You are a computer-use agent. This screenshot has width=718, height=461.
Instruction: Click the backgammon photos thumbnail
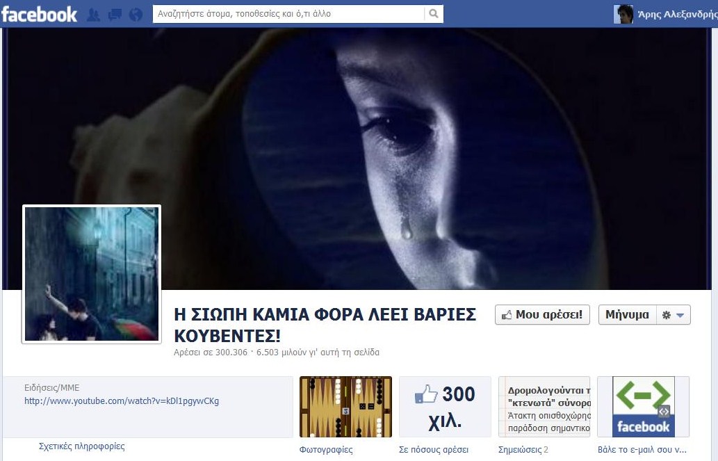pos(345,407)
